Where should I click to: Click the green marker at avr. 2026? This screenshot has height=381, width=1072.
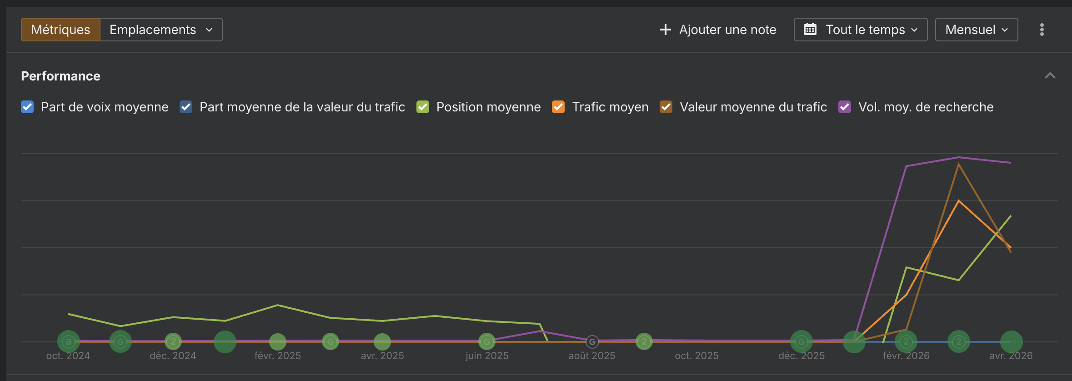pyautogui.click(x=1011, y=341)
